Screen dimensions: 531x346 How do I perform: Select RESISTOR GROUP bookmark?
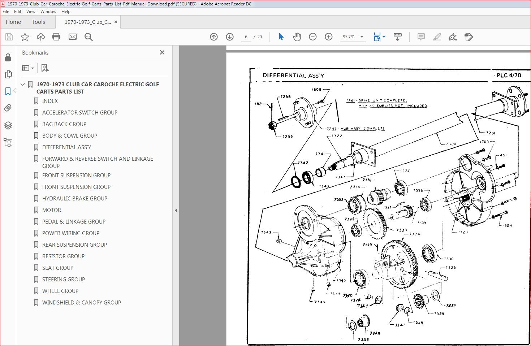pos(63,256)
